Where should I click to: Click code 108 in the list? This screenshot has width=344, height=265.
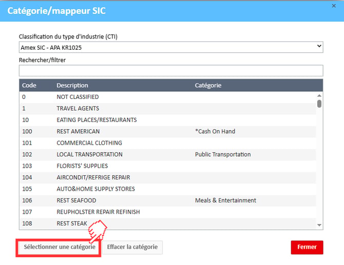27,223
